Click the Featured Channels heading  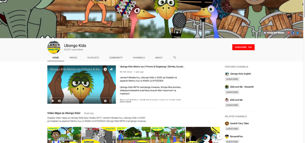[236, 67]
